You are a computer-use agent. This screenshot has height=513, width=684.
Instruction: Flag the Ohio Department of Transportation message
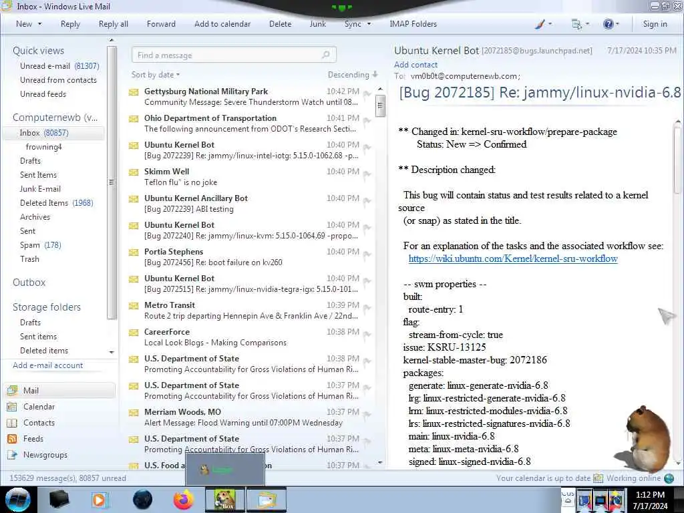tap(367, 120)
